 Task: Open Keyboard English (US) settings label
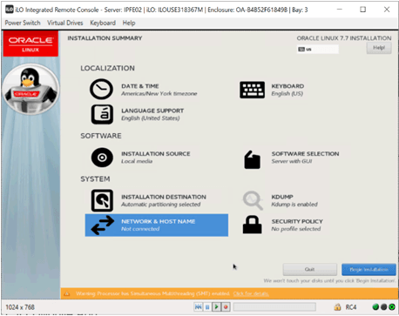tap(287, 90)
